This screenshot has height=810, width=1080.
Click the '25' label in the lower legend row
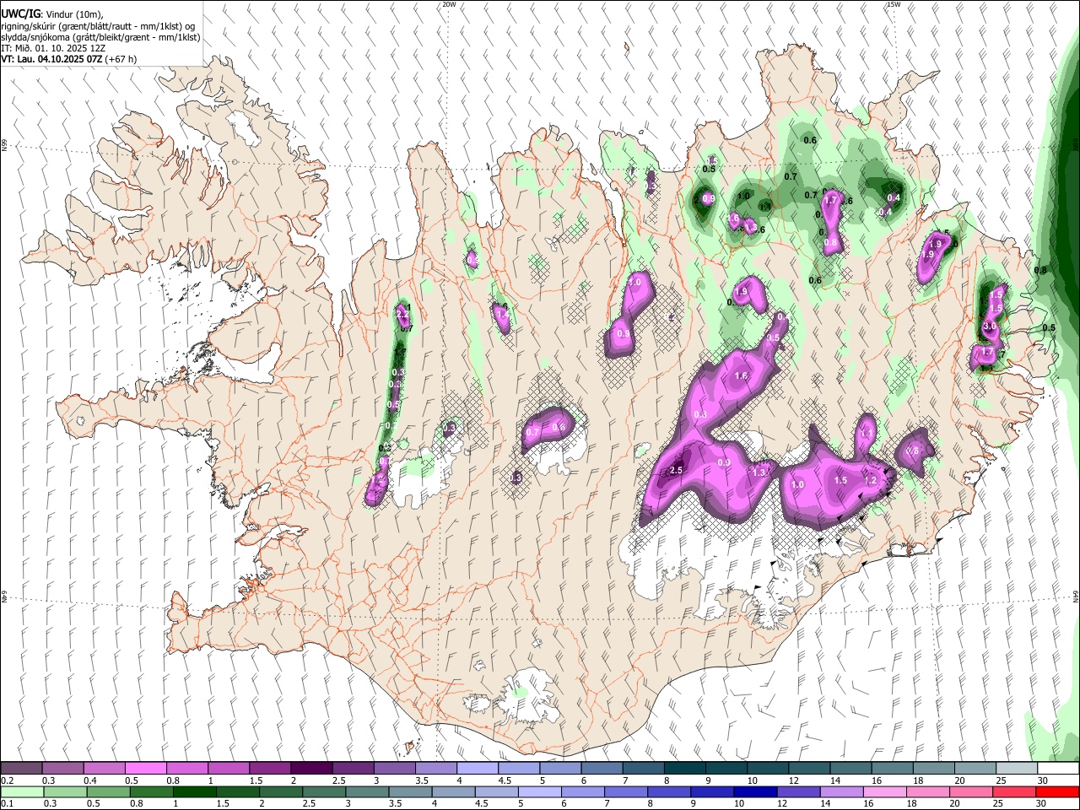click(x=998, y=803)
